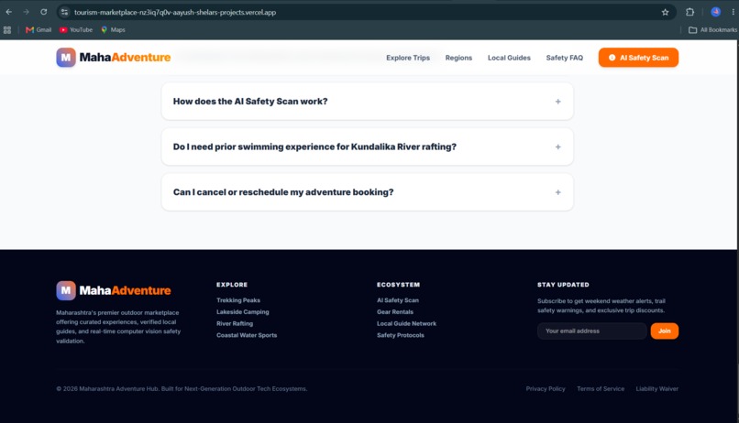Open Gear Rentals footer link
The height and width of the screenshot is (423, 739).
(394, 312)
